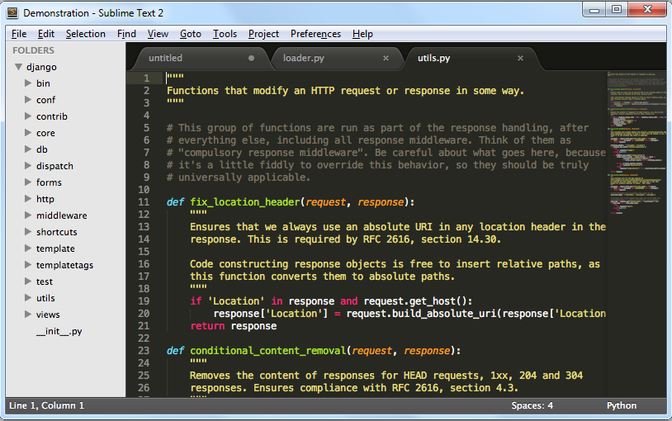672x421 pixels.
Task: Close the loader.py tab
Action: pos(386,59)
